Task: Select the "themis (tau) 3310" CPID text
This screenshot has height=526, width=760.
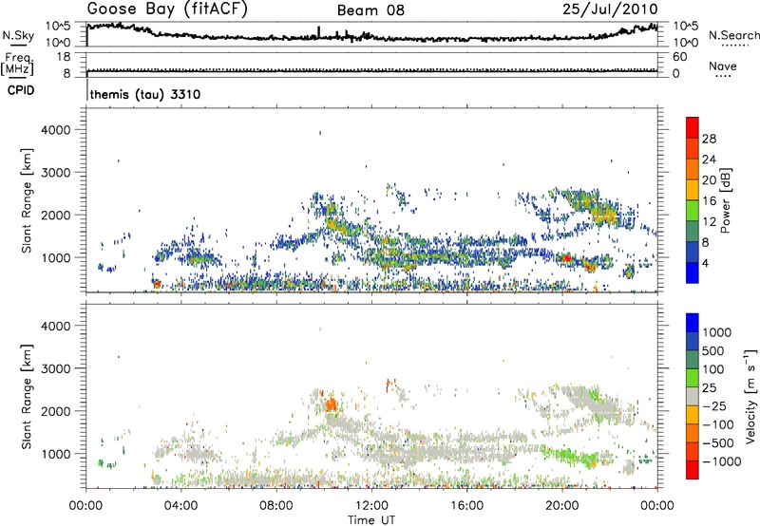Action: (x=145, y=94)
